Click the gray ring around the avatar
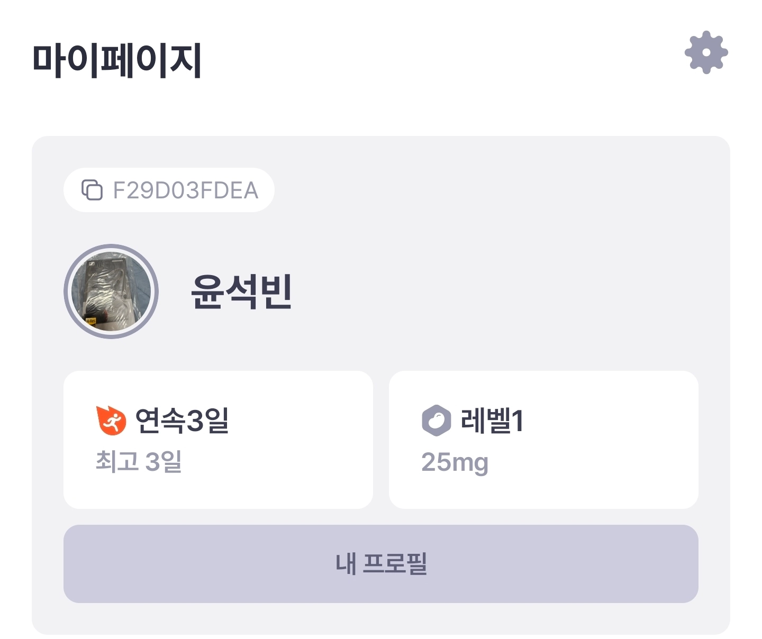The width and height of the screenshot is (762, 639). 67,291
